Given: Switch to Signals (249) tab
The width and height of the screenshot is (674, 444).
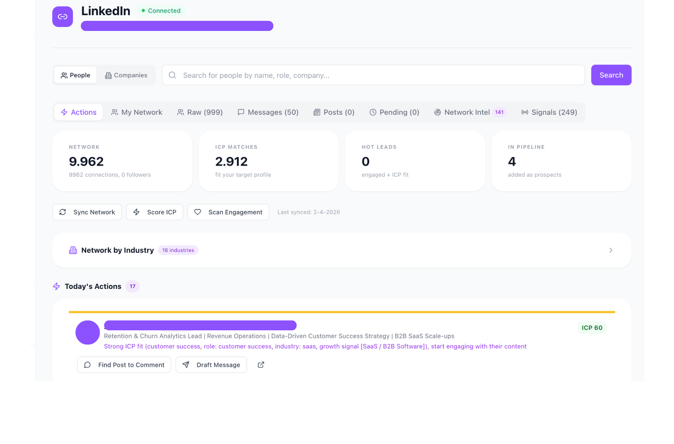Looking at the screenshot, I should pos(549,112).
